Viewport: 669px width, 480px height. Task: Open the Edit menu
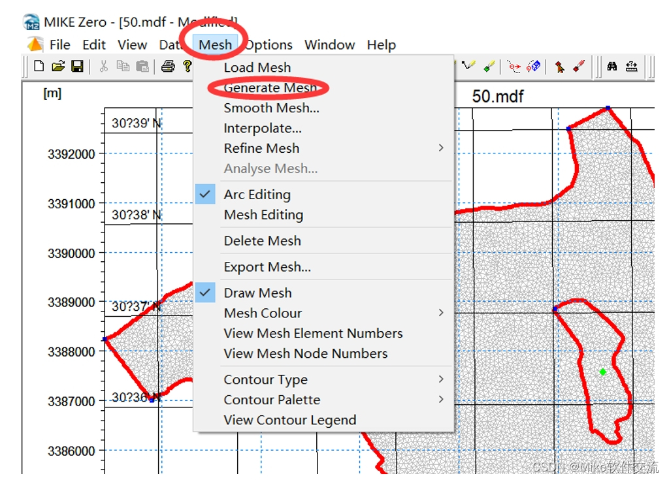(94, 45)
